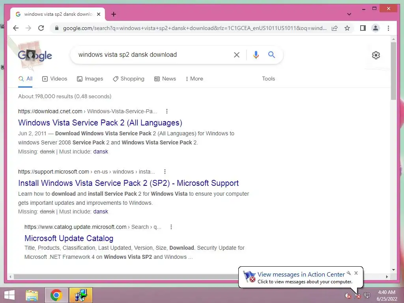Click 'dansk' must-include link under CNET result

(101, 151)
